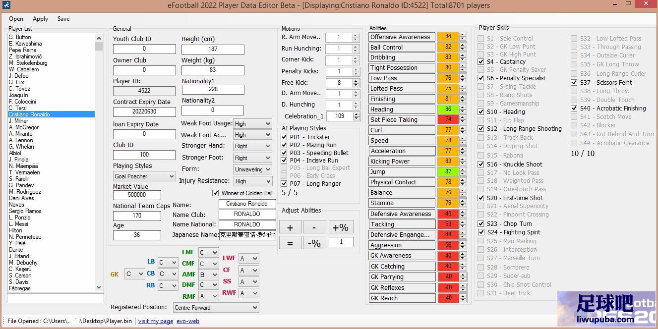Image resolution: width=658 pixels, height=329 pixels.
Task: Open the GK position rating dropdown
Action: [x=134, y=274]
